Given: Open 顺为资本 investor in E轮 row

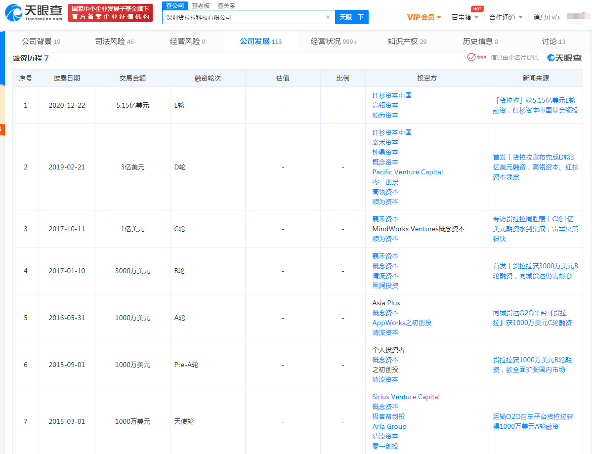Looking at the screenshot, I should point(385,115).
